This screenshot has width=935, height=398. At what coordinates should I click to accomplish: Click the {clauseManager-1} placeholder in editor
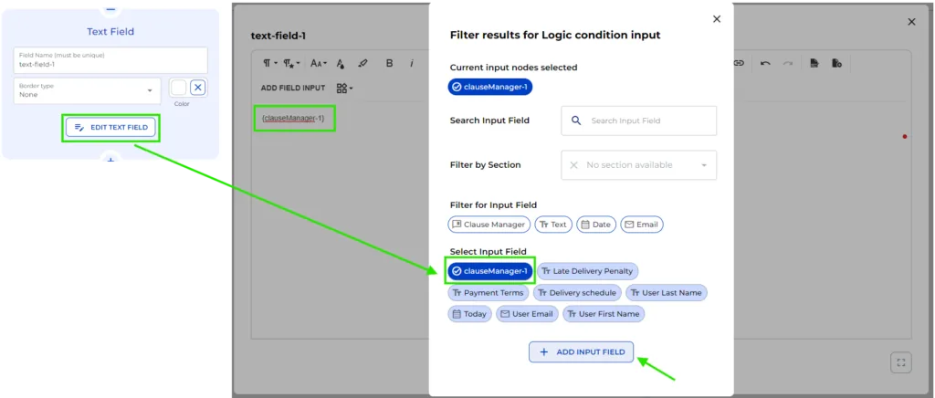(293, 119)
